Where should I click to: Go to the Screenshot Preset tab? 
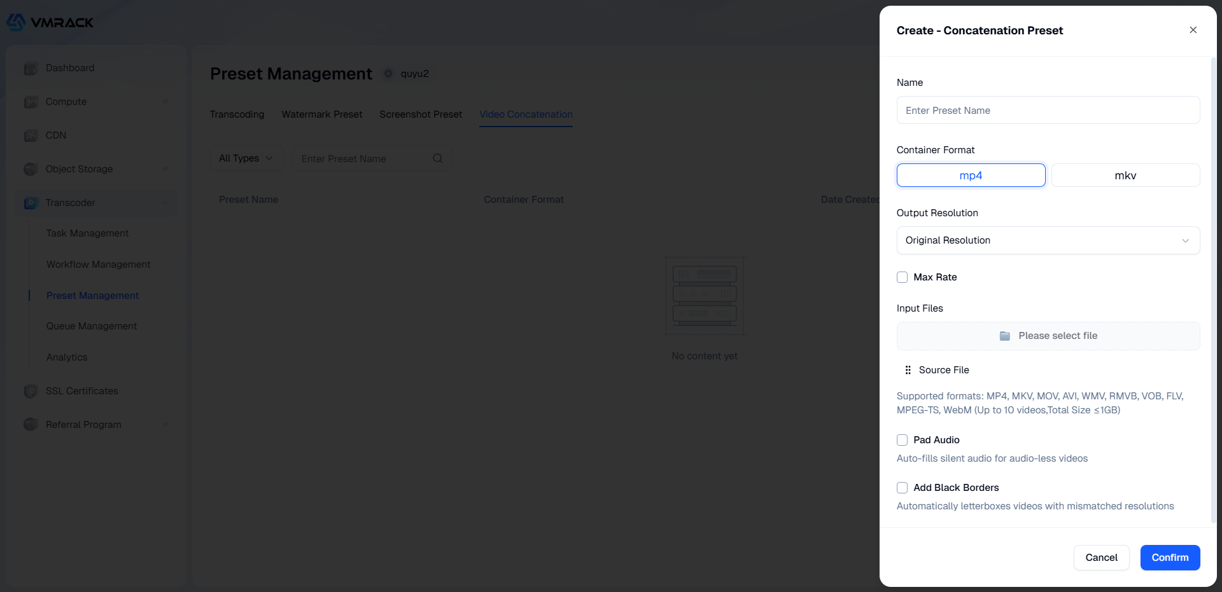421,114
